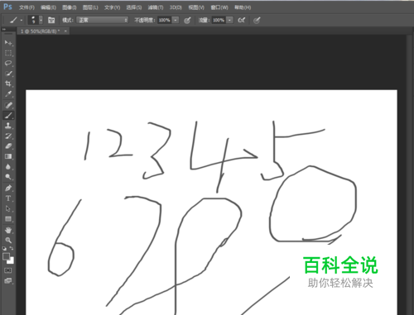Select the Clone Stamp tool
This screenshot has width=414, height=315.
(x=8, y=126)
